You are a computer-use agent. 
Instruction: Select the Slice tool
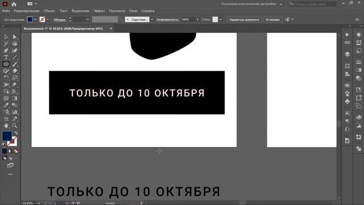tap(15, 119)
